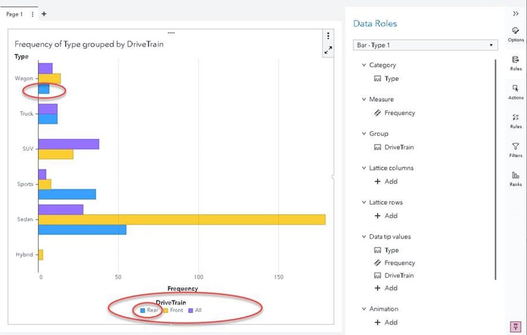Click the Truck axis label
This screenshot has width=527, height=335.
pos(27,114)
